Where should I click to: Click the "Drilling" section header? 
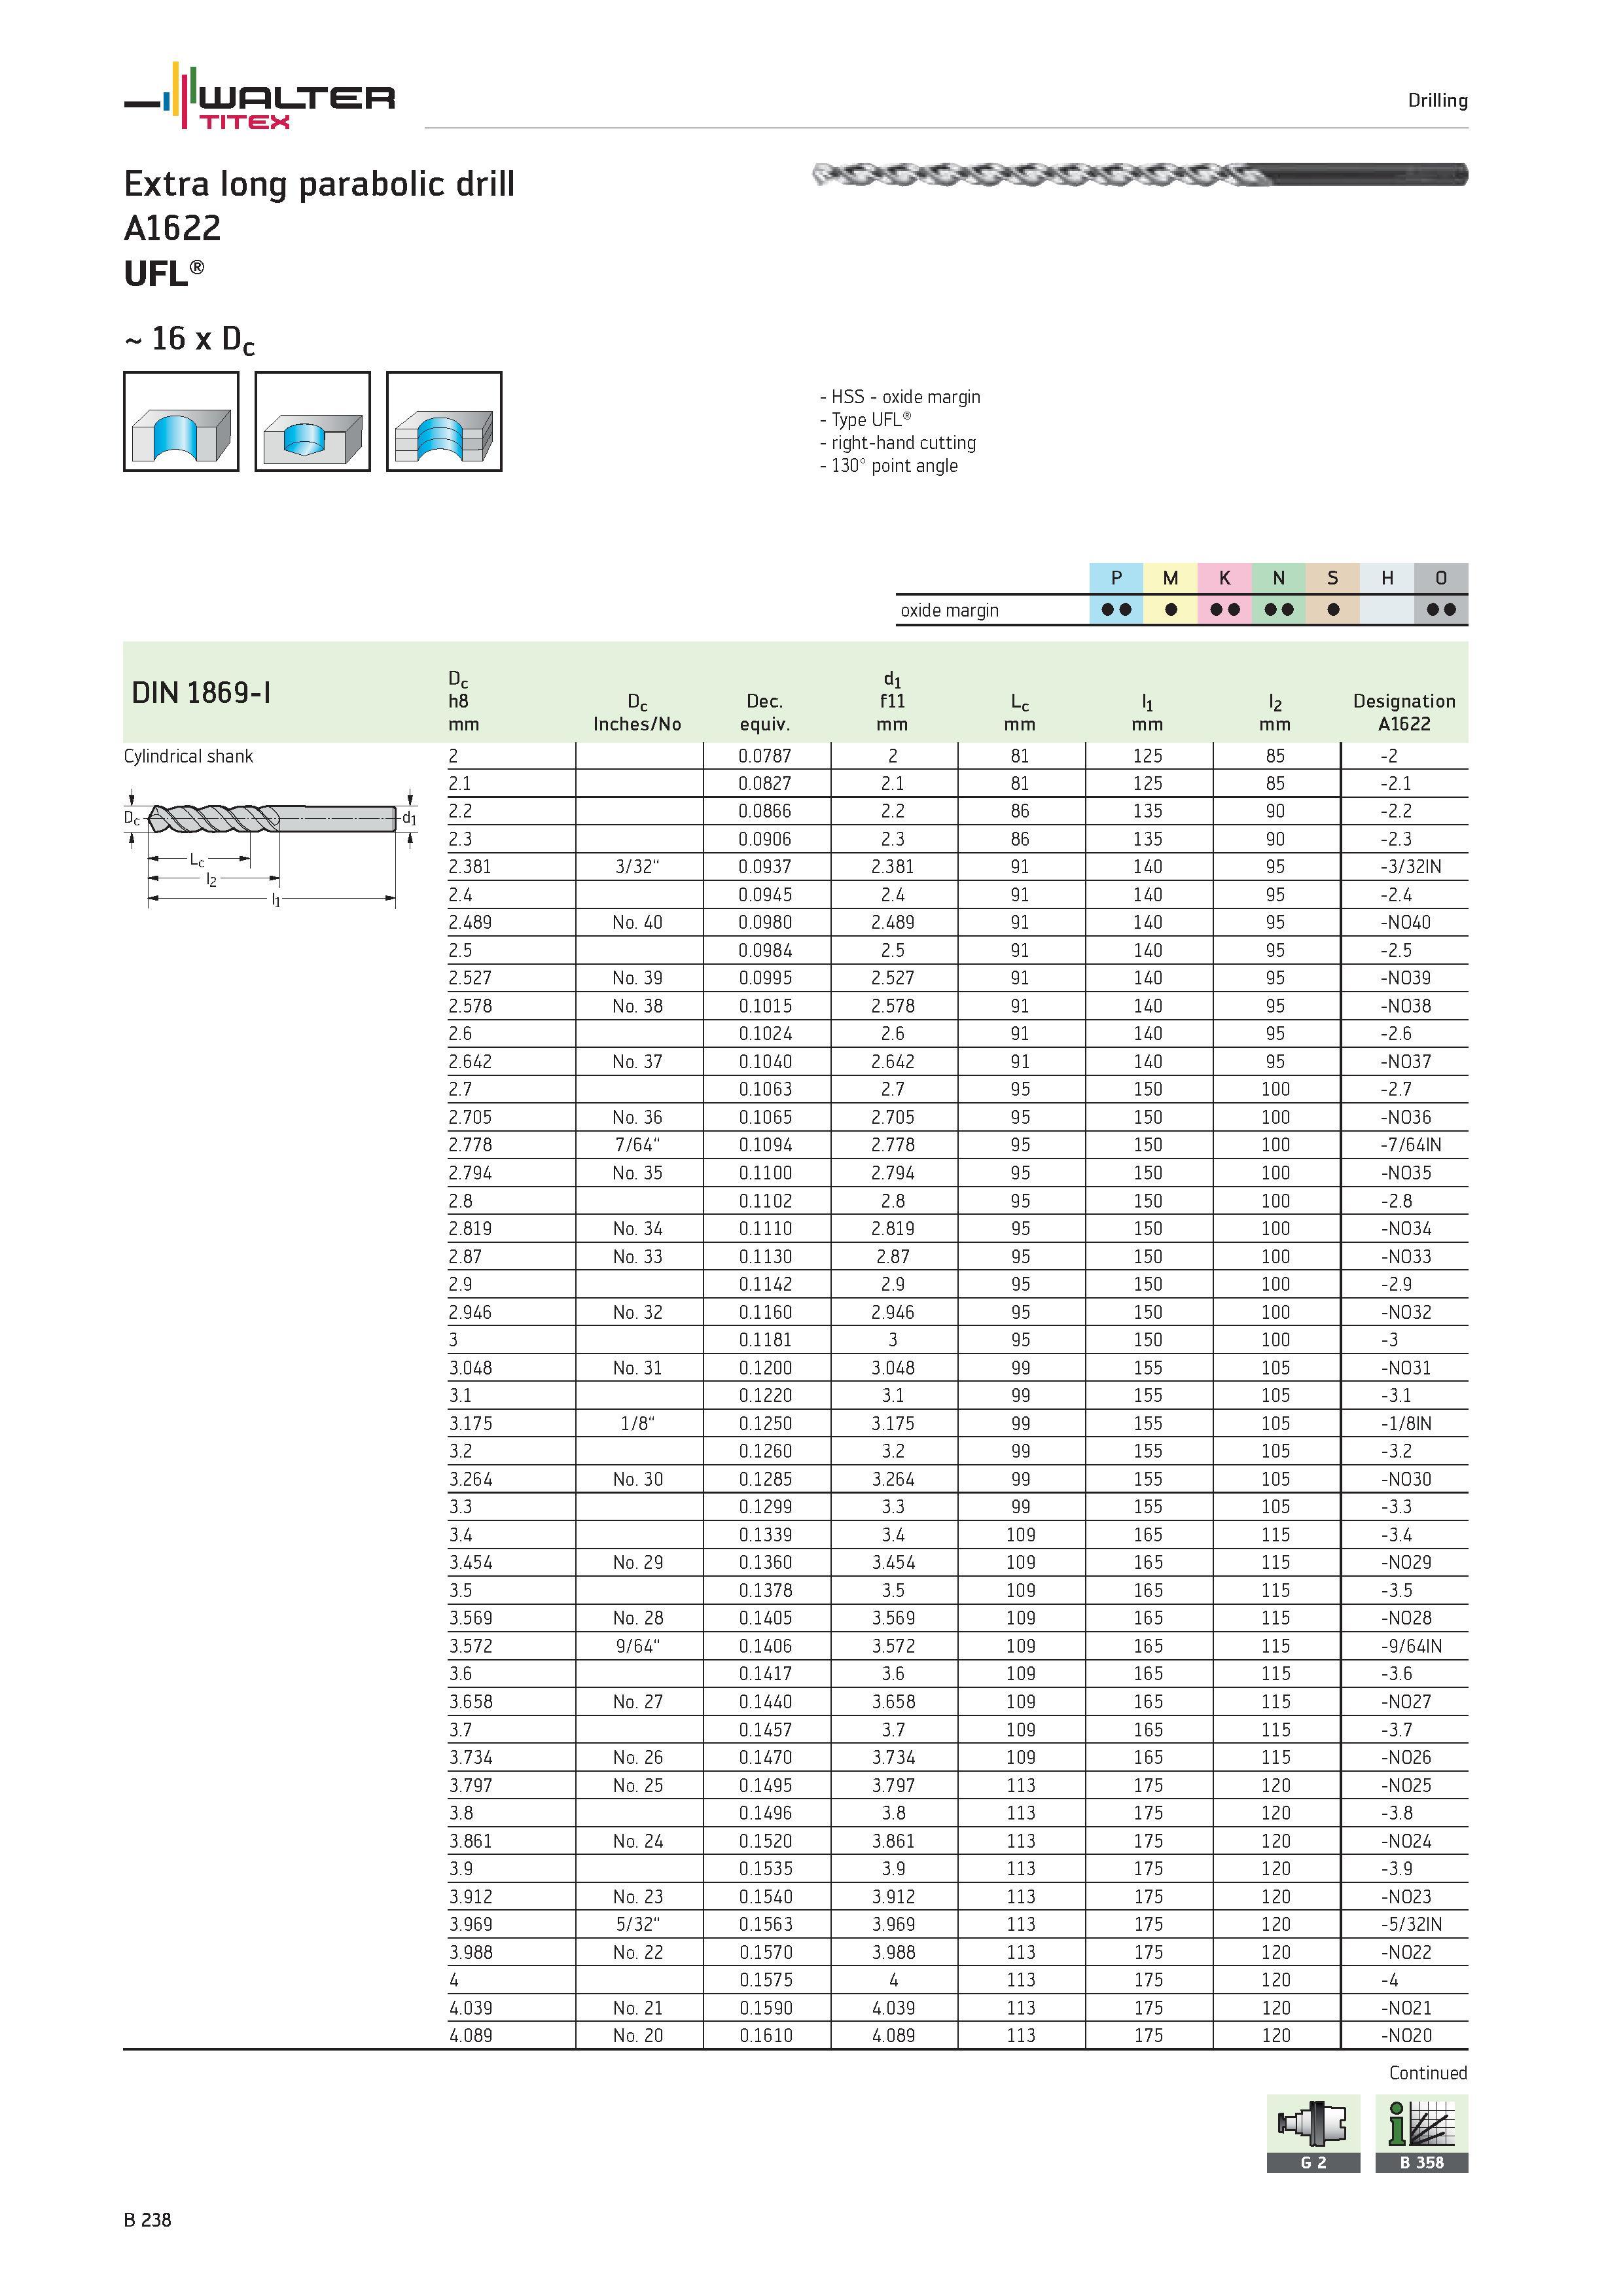[1437, 101]
